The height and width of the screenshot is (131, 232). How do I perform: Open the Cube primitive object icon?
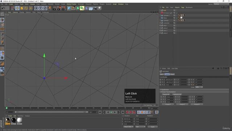69,8
